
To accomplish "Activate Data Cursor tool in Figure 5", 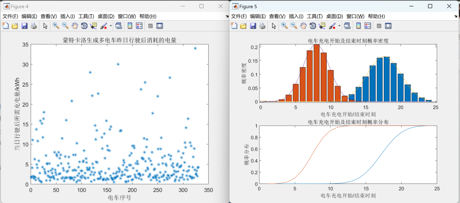I will pos(322,26).
